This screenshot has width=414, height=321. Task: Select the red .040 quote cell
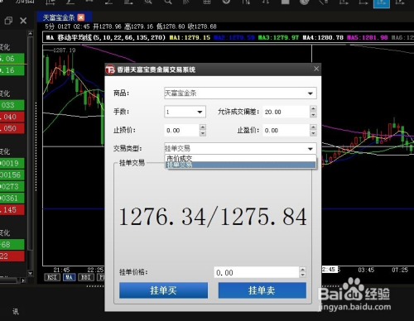(x=12, y=117)
